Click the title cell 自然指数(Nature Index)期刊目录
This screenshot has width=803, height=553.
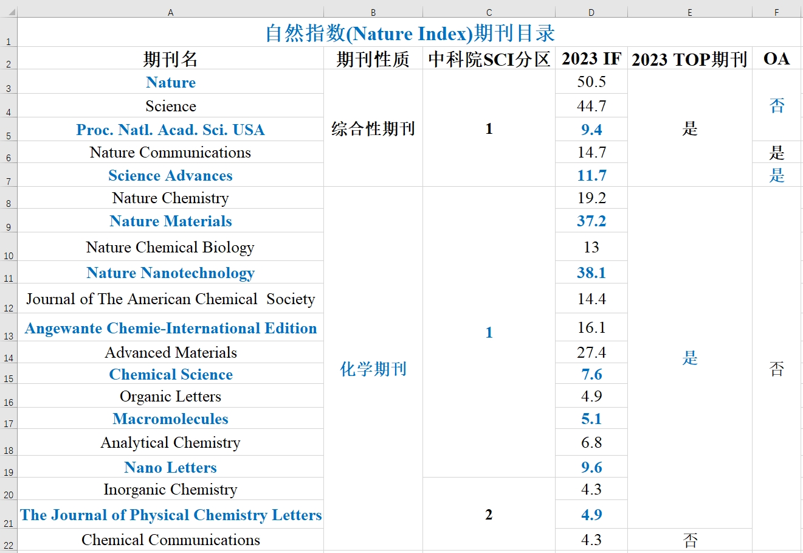pos(410,32)
